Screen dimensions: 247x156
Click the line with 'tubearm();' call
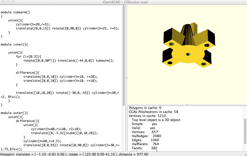click(69, 61)
